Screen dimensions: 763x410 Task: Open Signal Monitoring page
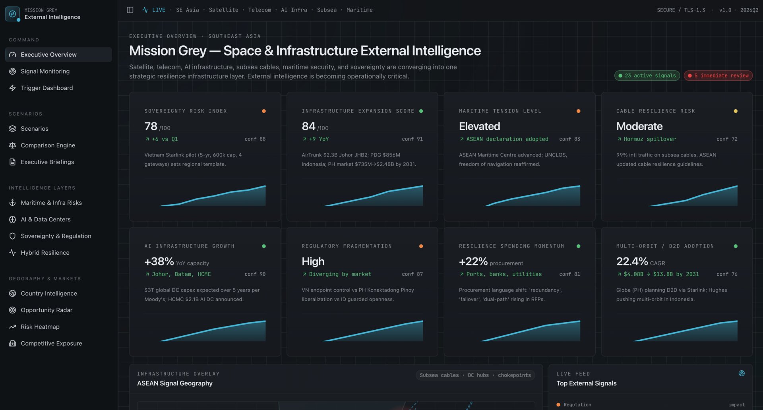point(58,72)
